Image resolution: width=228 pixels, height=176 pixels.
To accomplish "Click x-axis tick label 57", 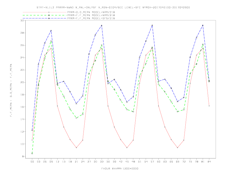I will point(152,162).
